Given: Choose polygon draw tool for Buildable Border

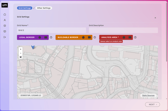Looking at the screenshot, I should (83, 37).
